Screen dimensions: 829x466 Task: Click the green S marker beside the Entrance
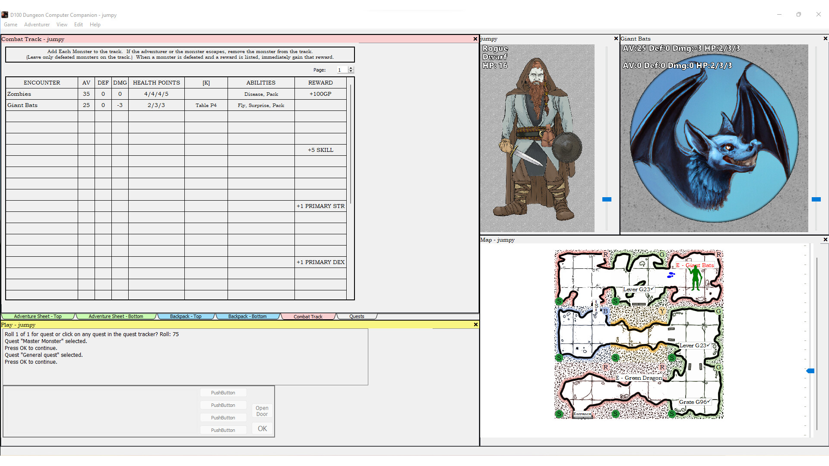point(560,414)
